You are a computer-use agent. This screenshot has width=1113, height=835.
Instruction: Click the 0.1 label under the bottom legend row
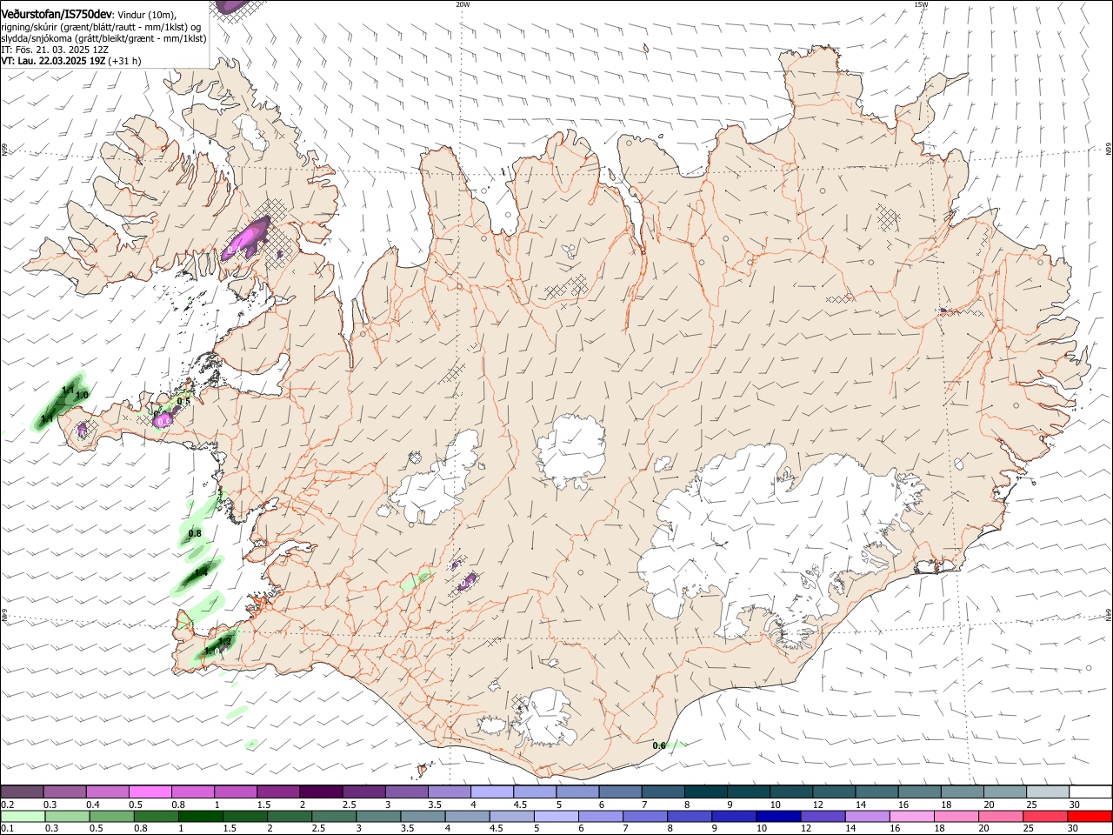point(8,829)
